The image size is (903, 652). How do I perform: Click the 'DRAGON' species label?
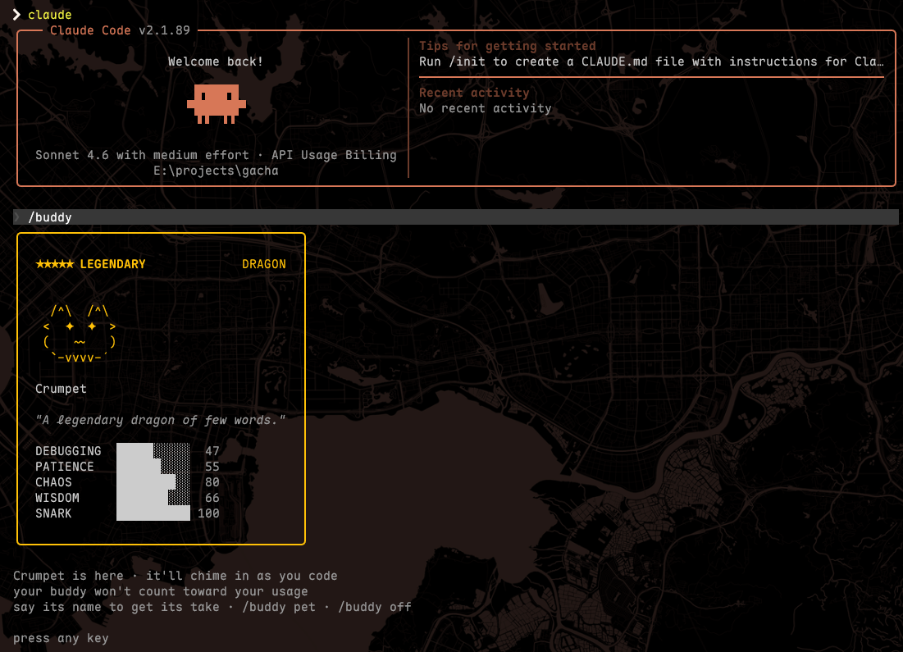tap(264, 264)
